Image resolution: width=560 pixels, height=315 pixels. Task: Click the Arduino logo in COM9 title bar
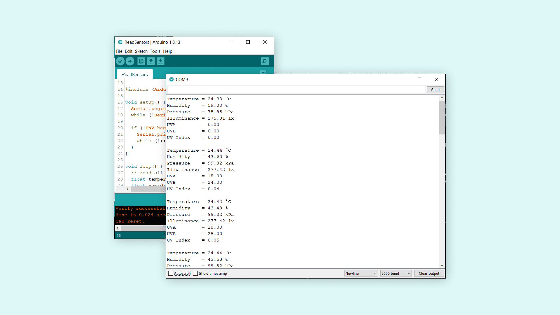171,79
